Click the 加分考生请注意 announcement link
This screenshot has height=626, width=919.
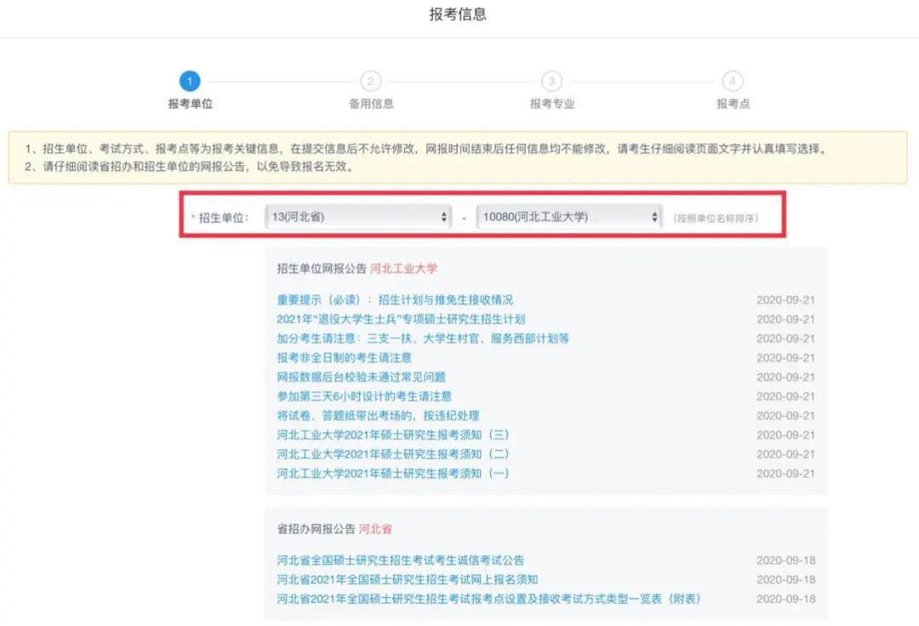tap(423, 338)
